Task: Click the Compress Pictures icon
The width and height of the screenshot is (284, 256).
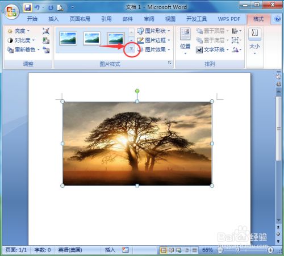Action: tap(46, 31)
